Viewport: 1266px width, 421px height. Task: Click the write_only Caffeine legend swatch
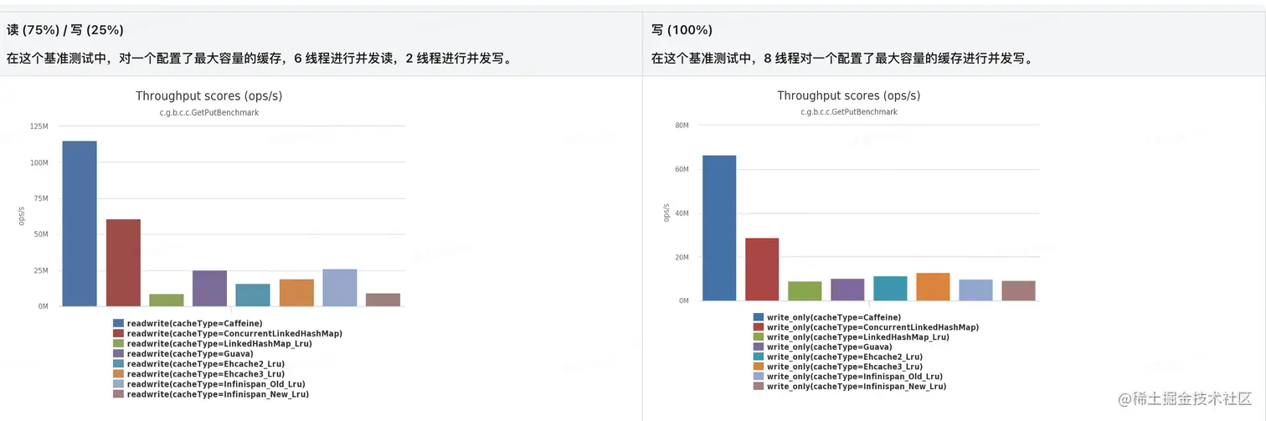click(758, 317)
